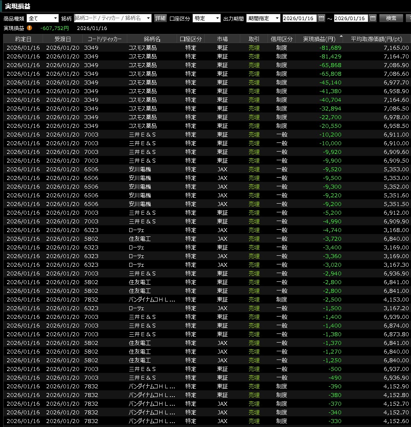Click the 銘柄名 column header
Image resolution: width=411 pixels, height=427 pixels.
click(x=152, y=39)
